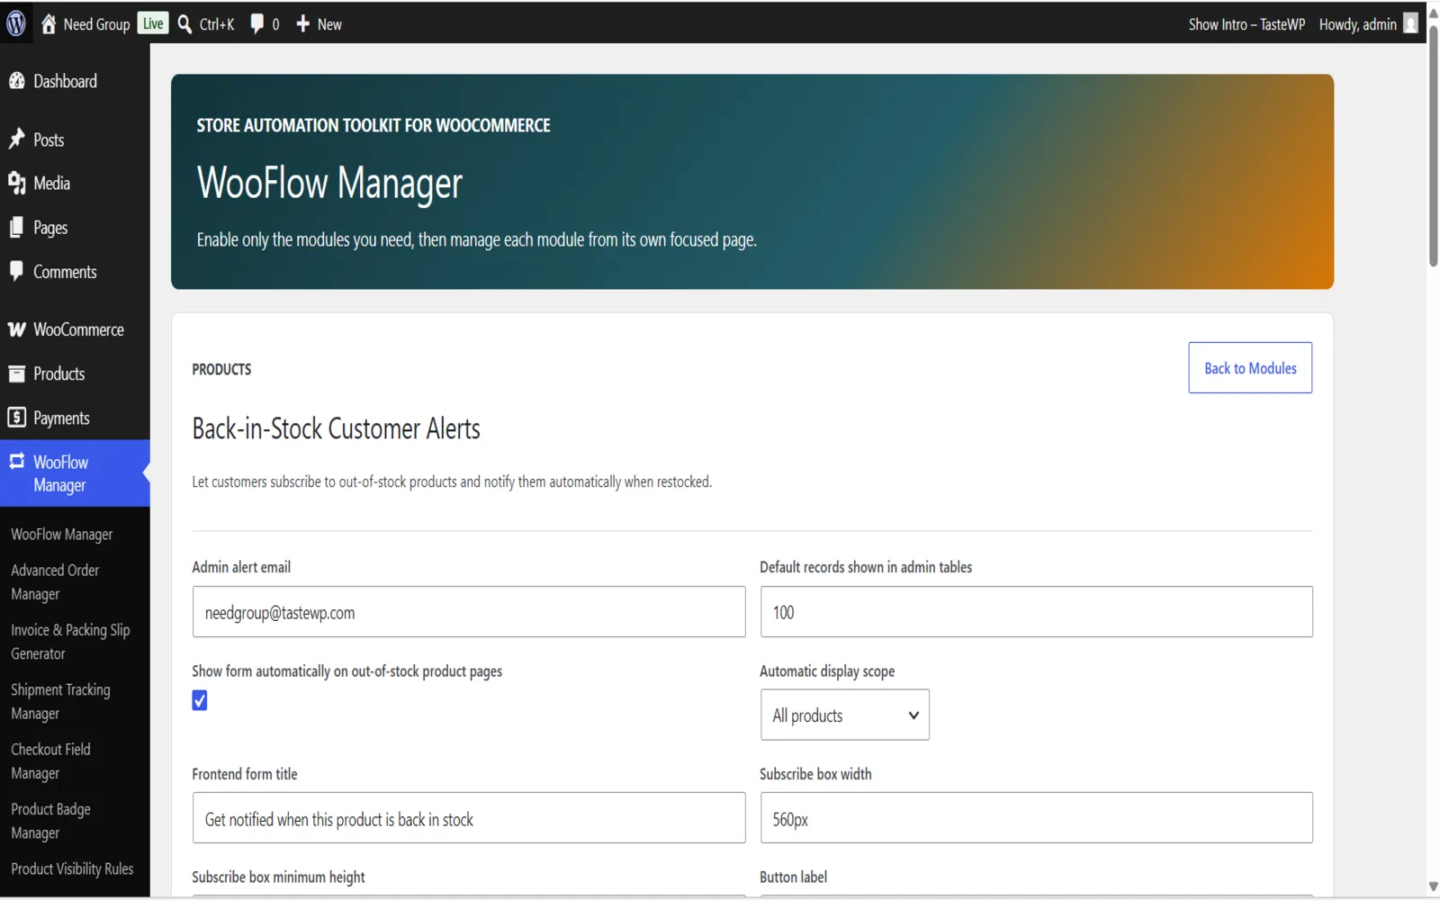This screenshot has height=900, width=1440.
Task: Click the scrollbar up arrow
Action: 1433,13
